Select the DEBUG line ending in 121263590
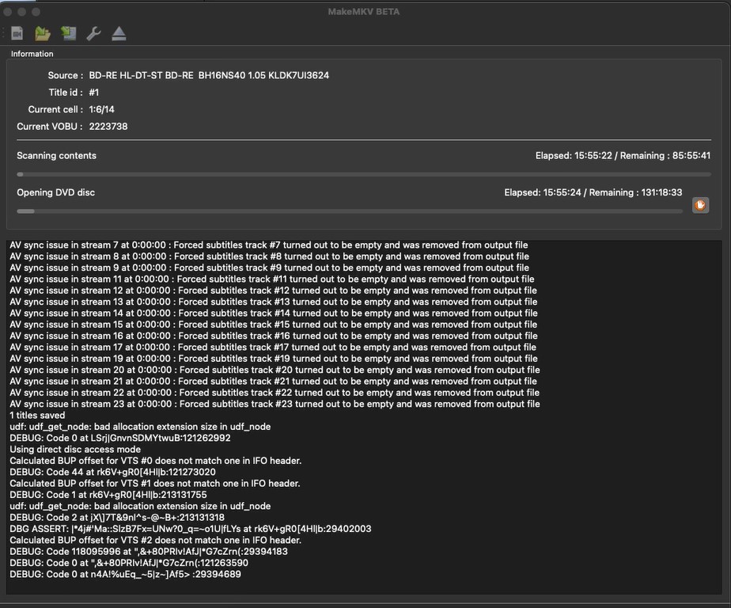 pyautogui.click(x=129, y=563)
